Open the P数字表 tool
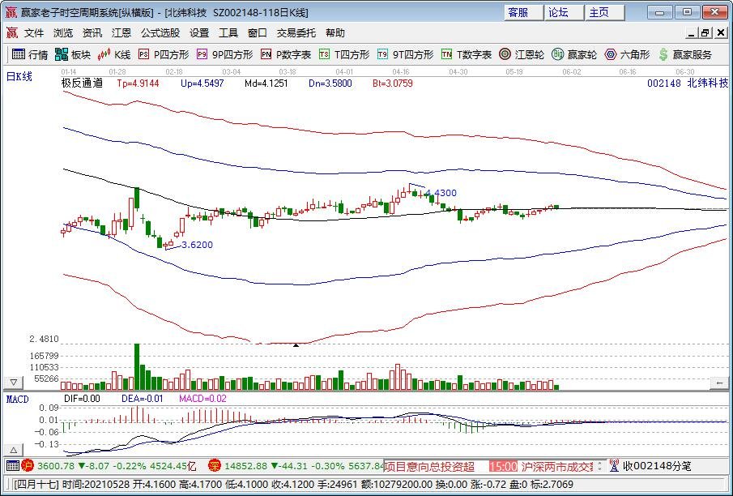733x496 pixels. point(286,55)
